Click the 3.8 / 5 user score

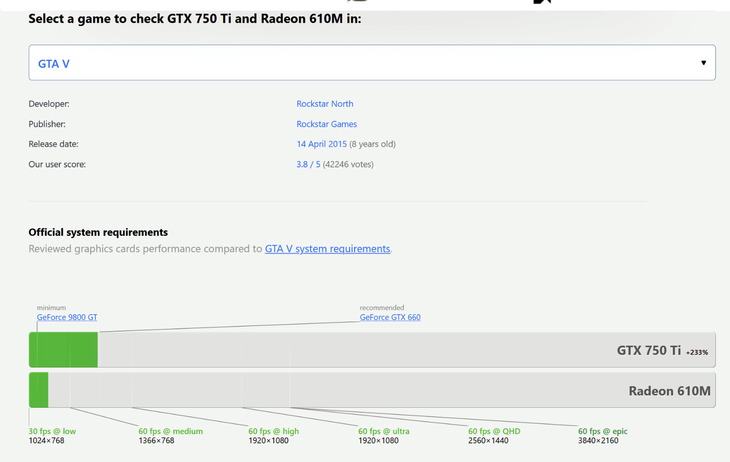[x=308, y=164]
